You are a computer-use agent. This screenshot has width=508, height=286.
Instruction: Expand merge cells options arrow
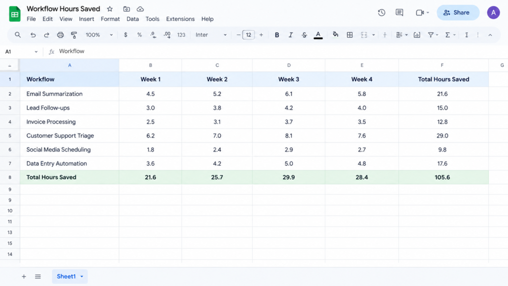click(374, 35)
